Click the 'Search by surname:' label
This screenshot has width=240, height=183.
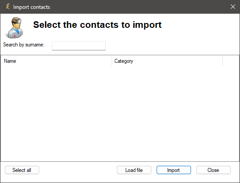(24, 45)
